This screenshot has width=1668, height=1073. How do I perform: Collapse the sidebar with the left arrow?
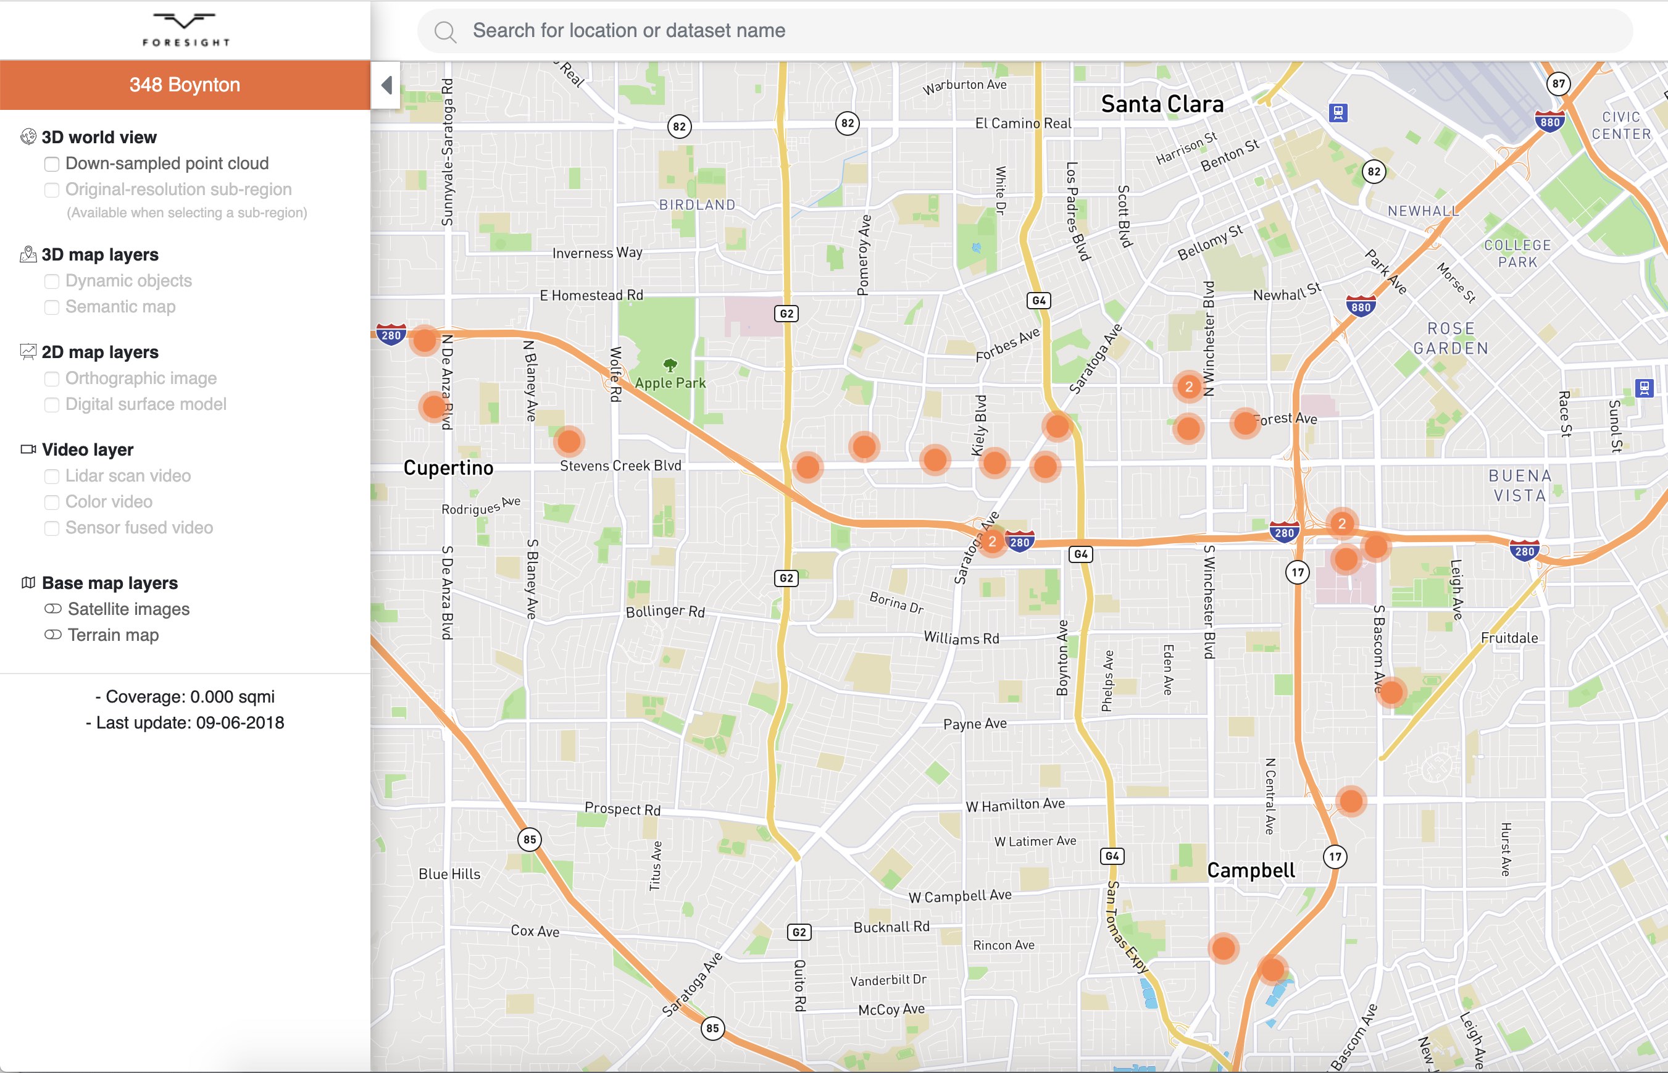386,85
